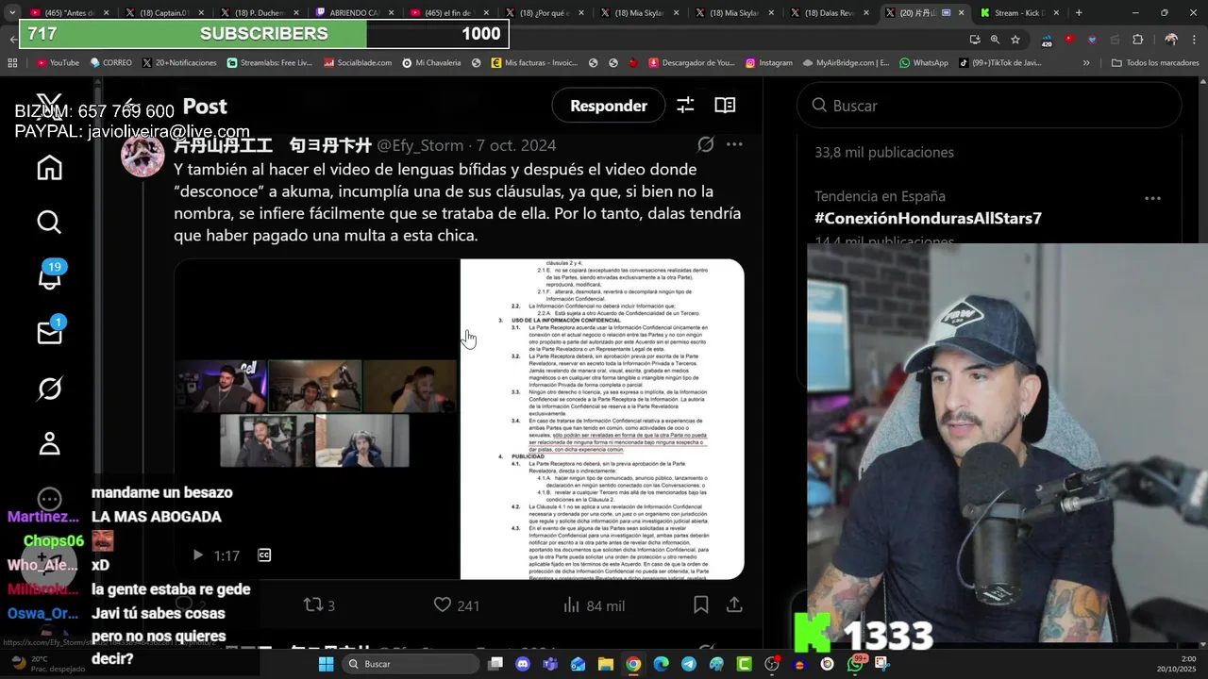
Task: Switch to the (18) Dalas Rev tab
Action: pos(830,13)
